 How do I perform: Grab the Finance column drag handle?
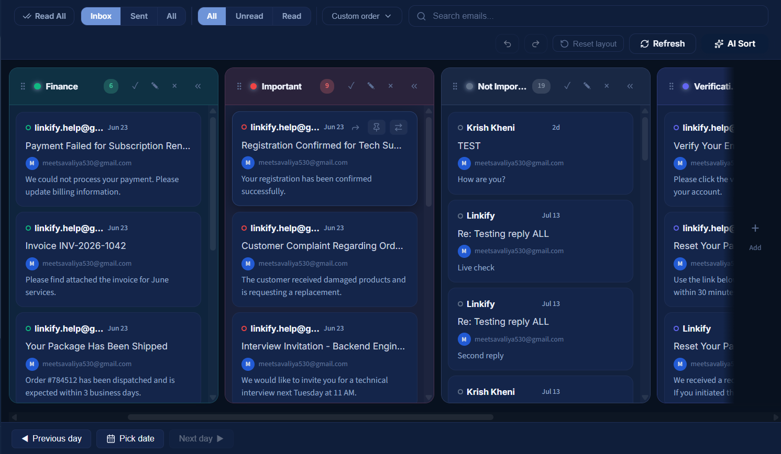click(x=23, y=86)
